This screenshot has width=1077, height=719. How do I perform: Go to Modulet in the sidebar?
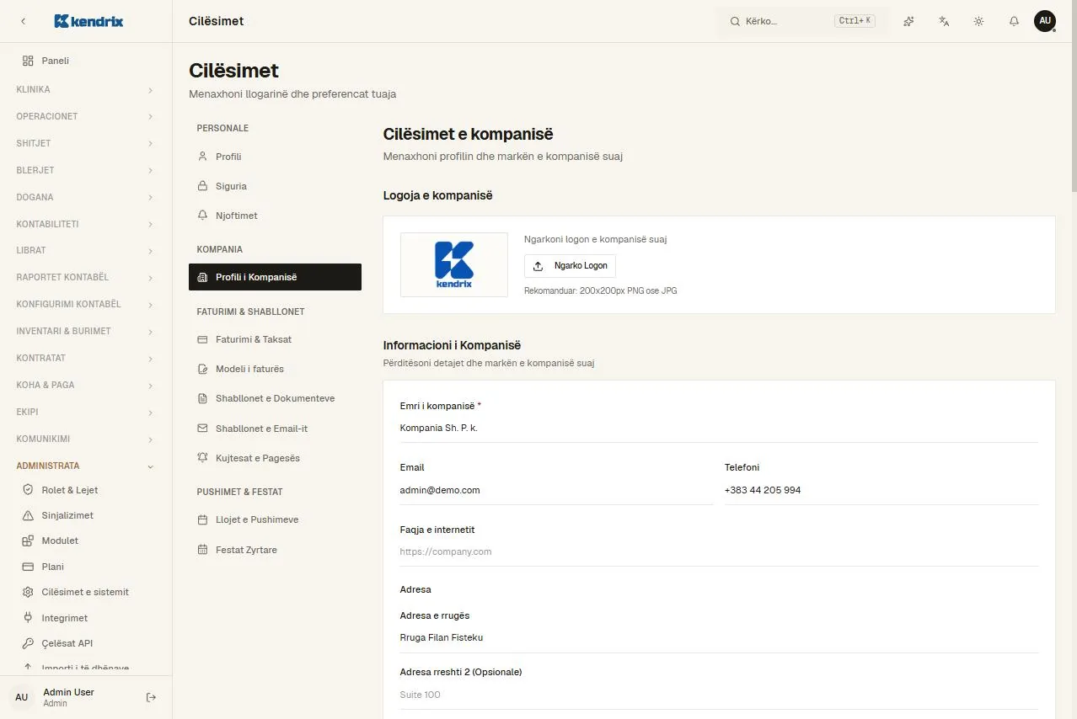pos(86,541)
